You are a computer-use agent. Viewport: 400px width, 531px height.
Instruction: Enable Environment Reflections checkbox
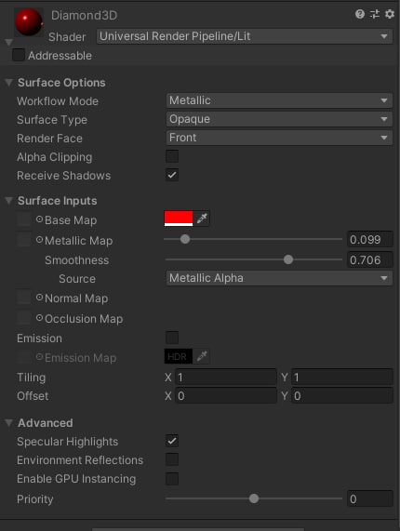172,459
